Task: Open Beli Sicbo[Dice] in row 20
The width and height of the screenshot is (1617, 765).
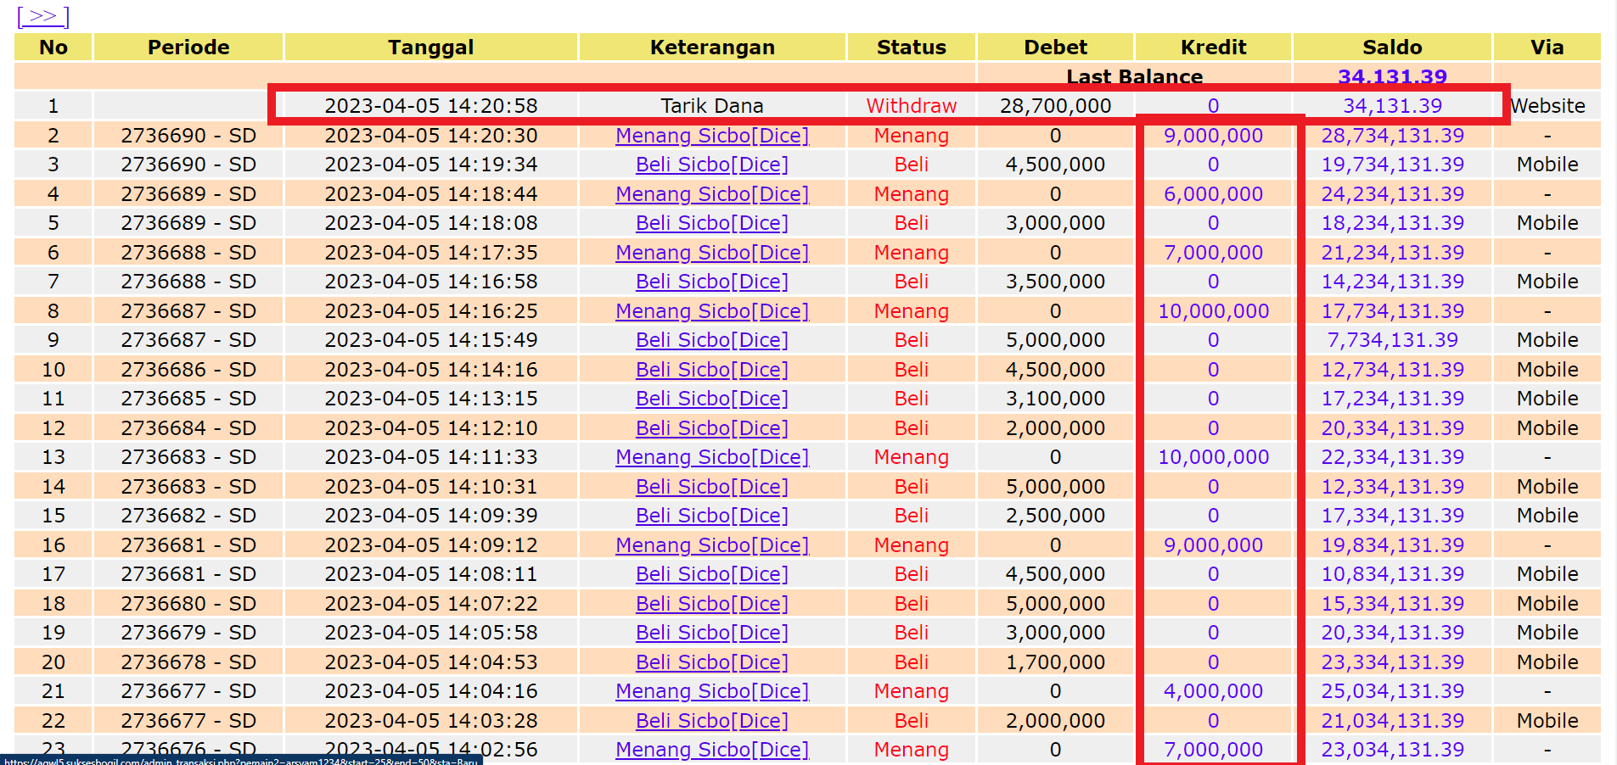Action: [712, 662]
